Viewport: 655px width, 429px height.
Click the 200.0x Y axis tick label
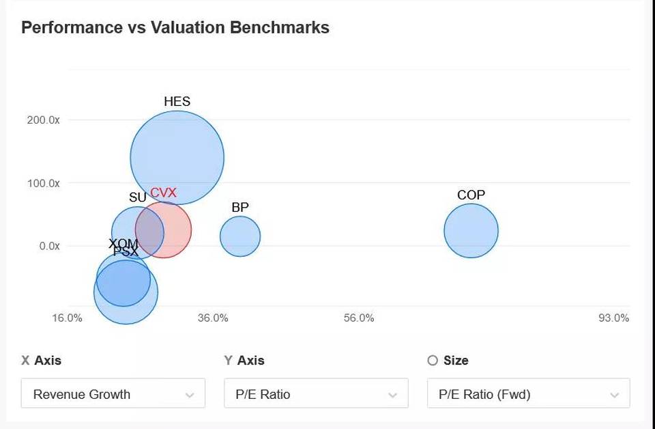pos(44,120)
